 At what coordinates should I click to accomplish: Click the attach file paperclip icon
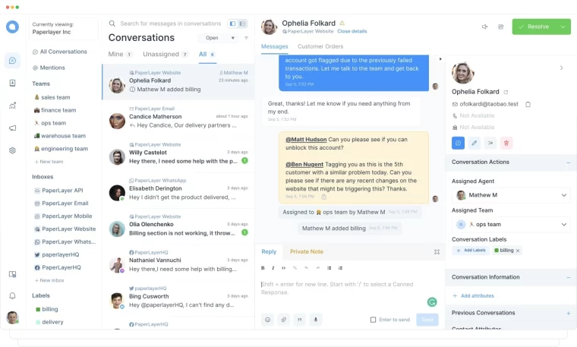point(284,320)
